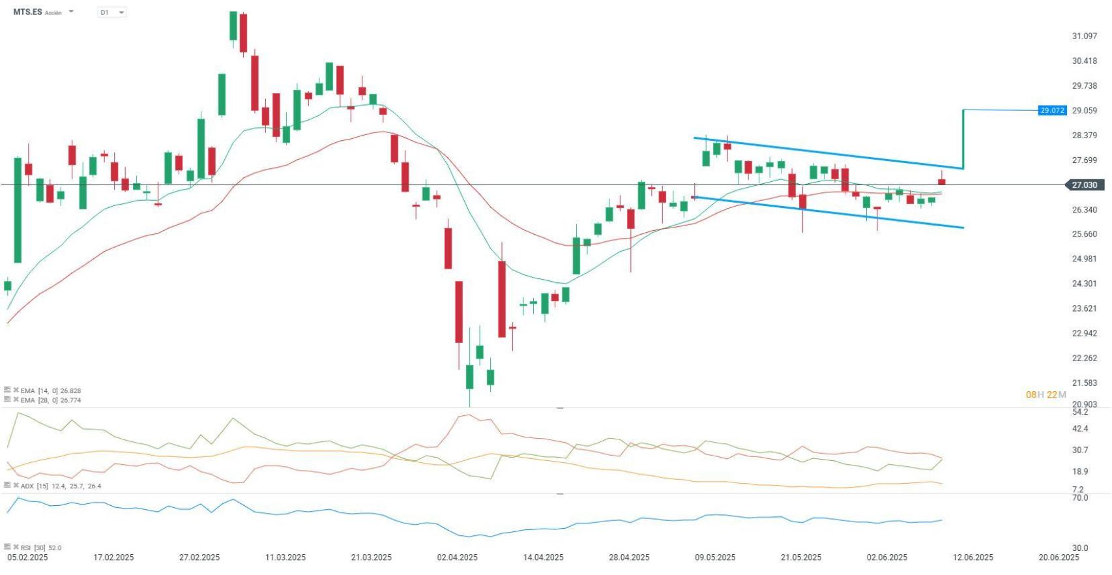Open settings icon for EMA 14 indicator
Viewport: 1112px width, 575px height.
(7, 390)
